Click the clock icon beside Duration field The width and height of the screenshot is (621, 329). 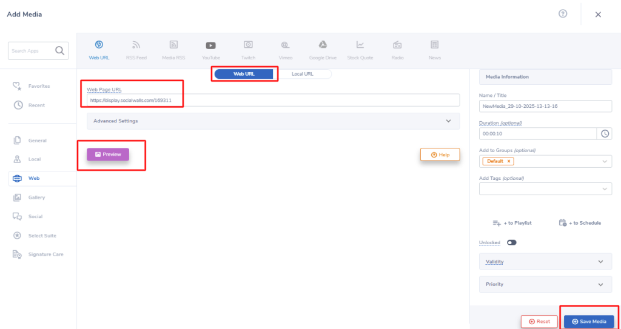tap(605, 134)
